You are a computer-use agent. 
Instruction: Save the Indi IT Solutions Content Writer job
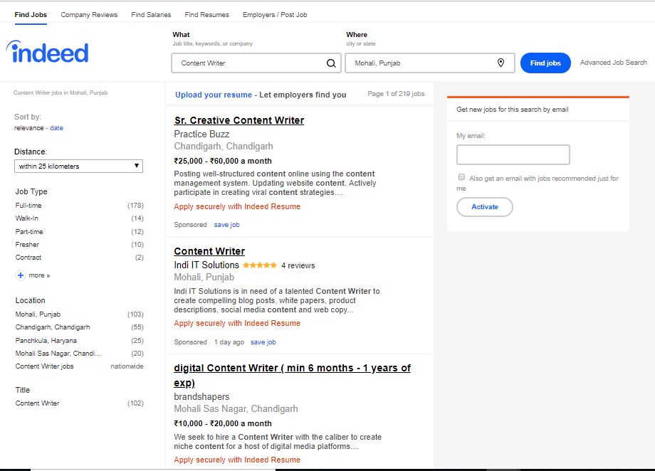point(263,342)
